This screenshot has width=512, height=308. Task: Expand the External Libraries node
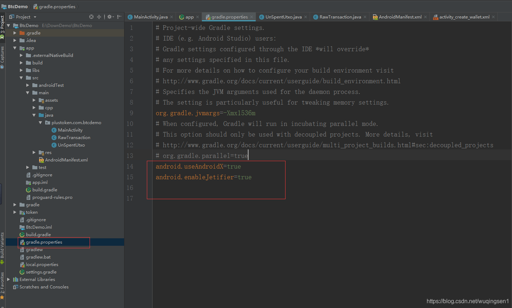[x=8, y=279]
